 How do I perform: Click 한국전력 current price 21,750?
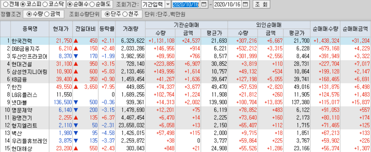tap(64, 41)
